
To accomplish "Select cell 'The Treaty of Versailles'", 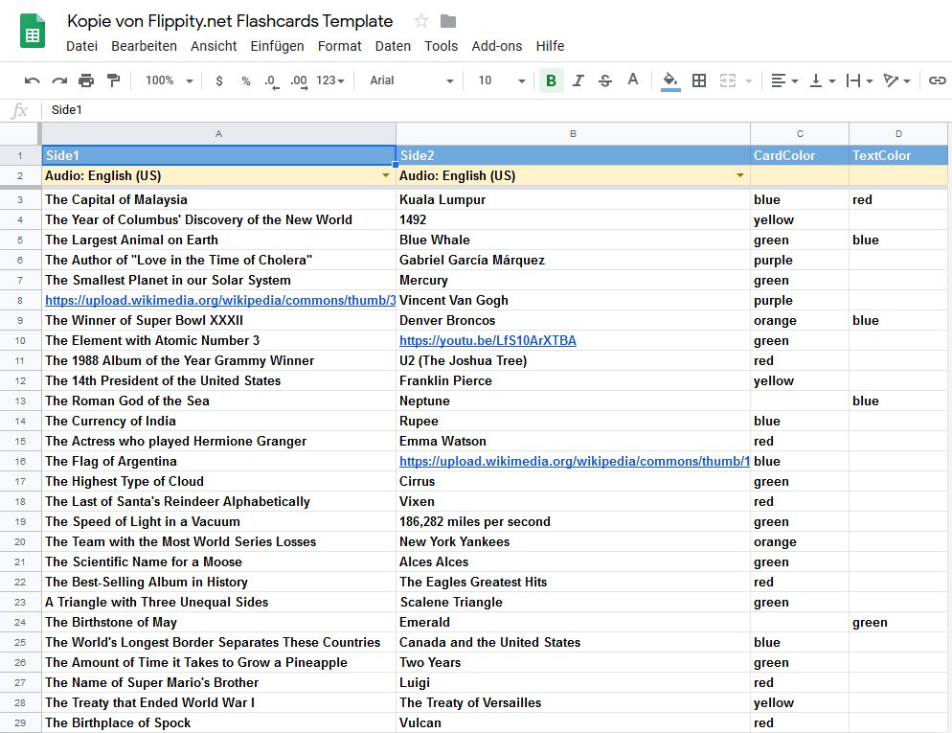I will click(573, 702).
